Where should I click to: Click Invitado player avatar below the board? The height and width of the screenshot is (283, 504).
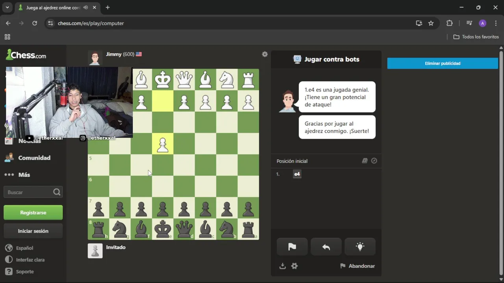95,251
